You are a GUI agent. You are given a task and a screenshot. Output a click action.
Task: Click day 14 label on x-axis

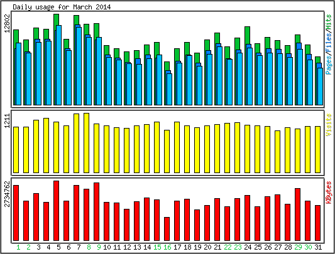point(147,247)
